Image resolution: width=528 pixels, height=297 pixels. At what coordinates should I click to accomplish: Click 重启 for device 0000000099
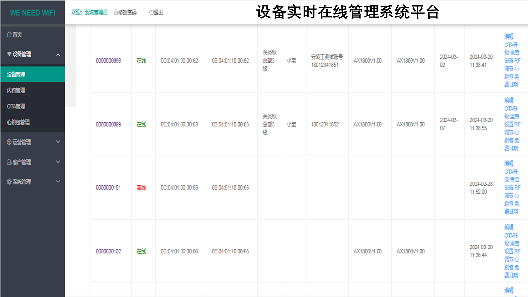pos(515,116)
